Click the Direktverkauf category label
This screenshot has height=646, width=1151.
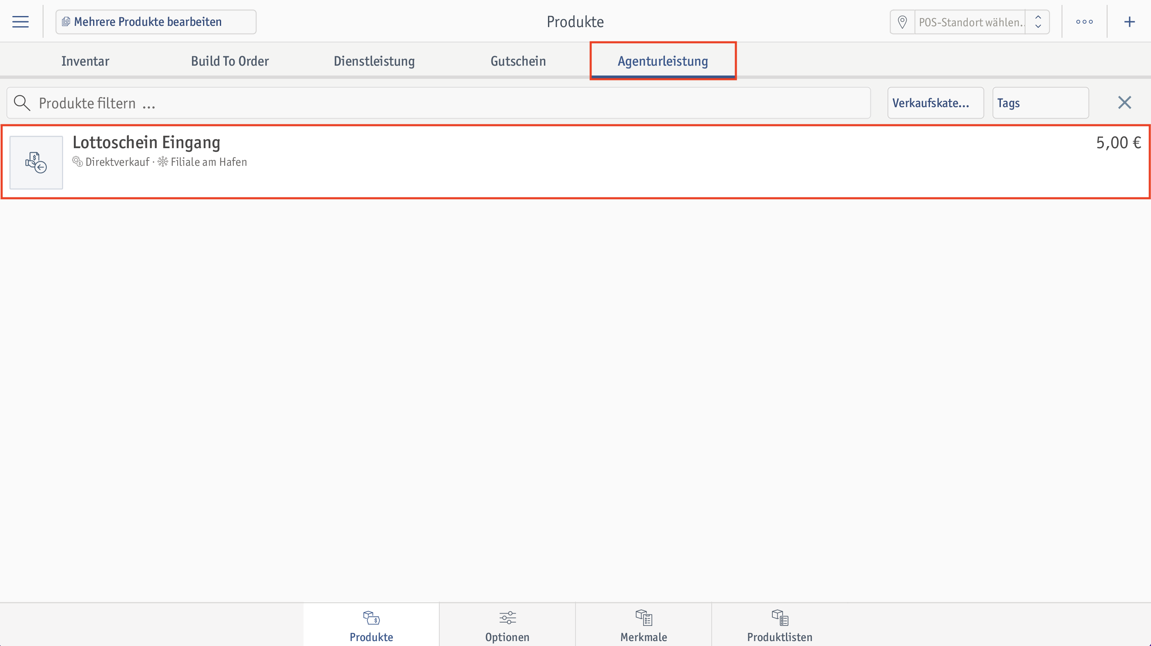[117, 162]
